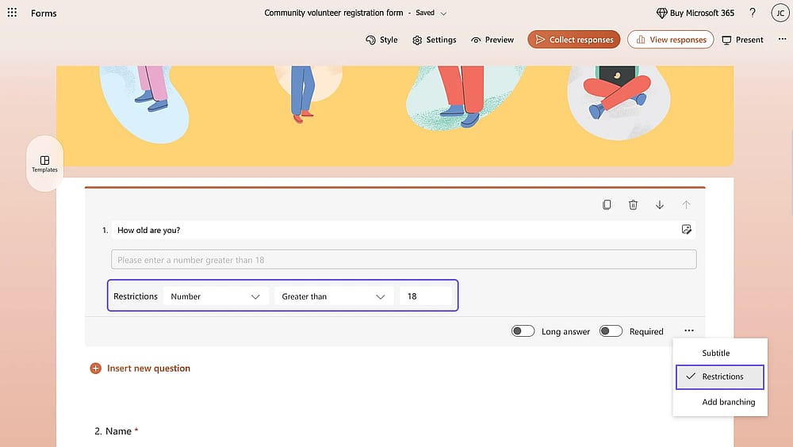Open the app launcher grid icon
The width and height of the screenshot is (793, 447).
tap(12, 13)
